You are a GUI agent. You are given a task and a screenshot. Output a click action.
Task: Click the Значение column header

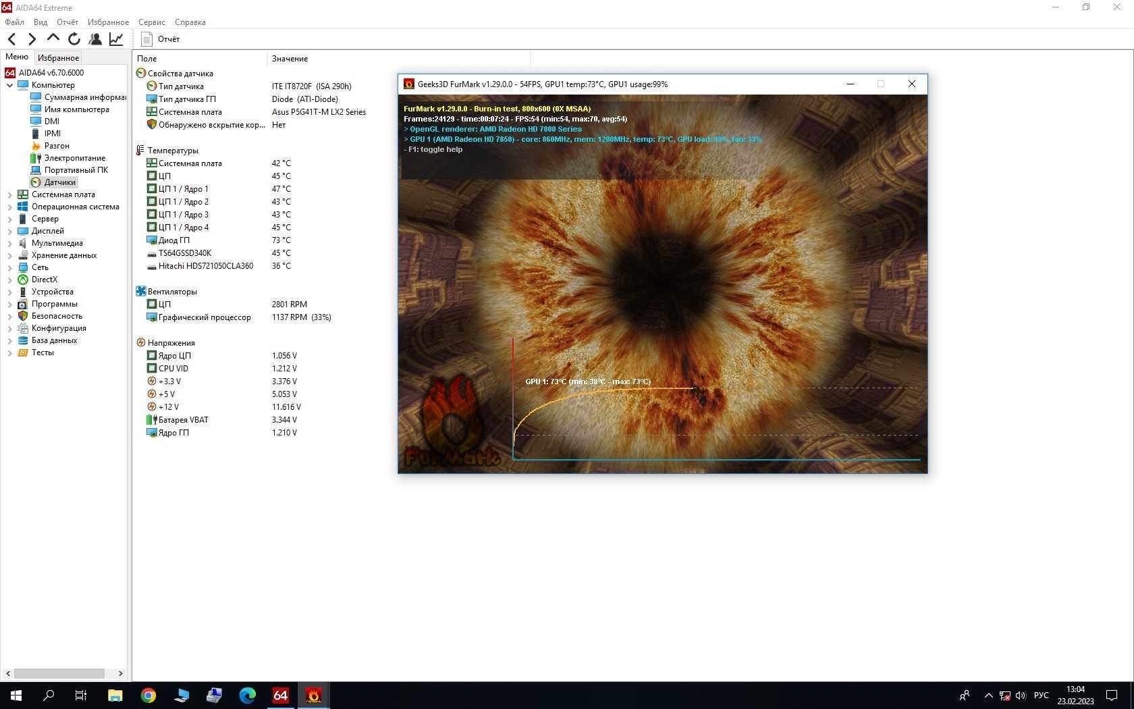click(x=398, y=59)
